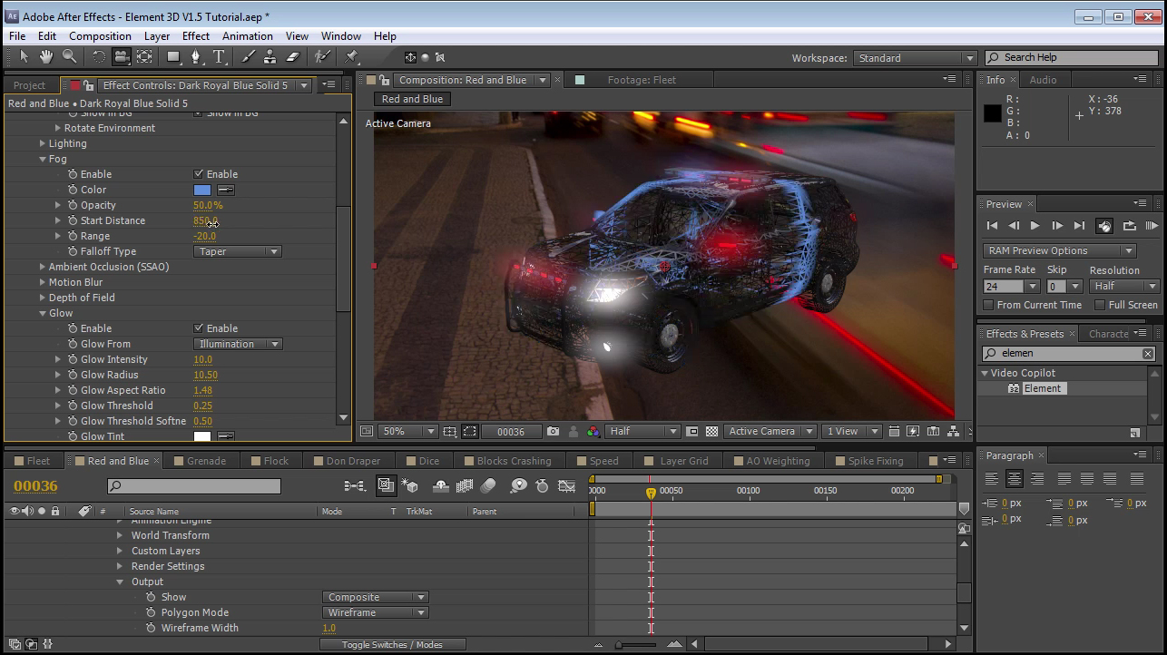Click the Toggle Switches / Modes button
Screen dimensions: 1167x655
point(392,644)
